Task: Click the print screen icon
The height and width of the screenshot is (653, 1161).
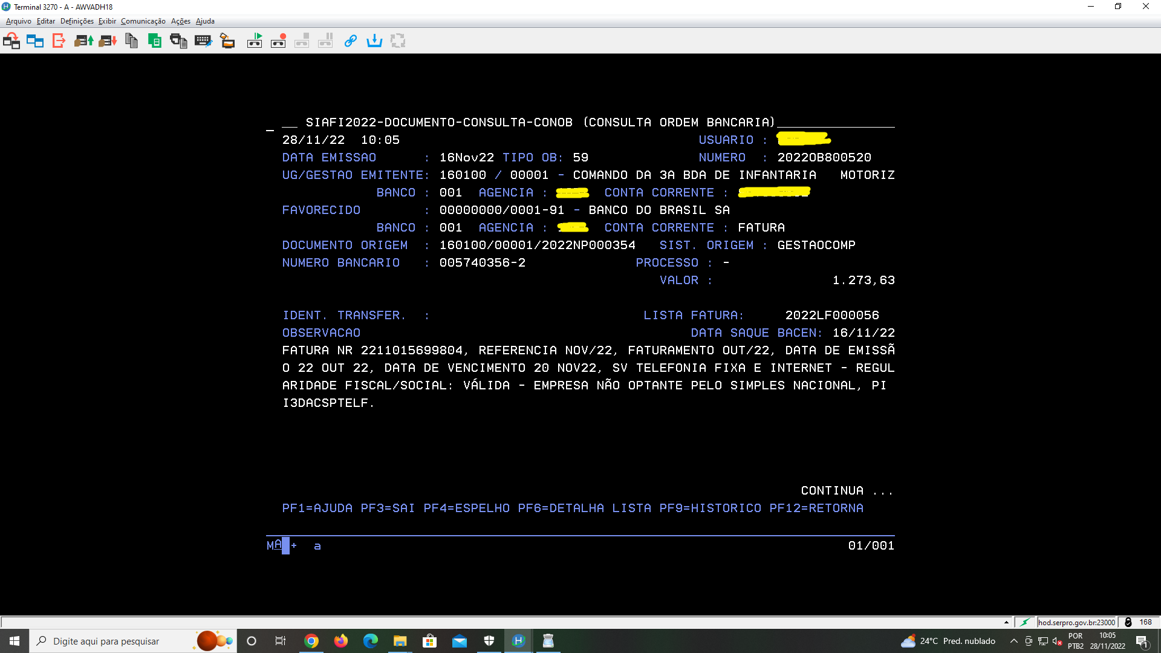Action: pyautogui.click(x=178, y=41)
